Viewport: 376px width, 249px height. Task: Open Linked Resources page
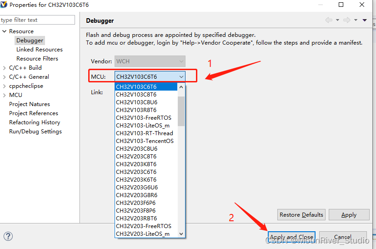(39, 50)
